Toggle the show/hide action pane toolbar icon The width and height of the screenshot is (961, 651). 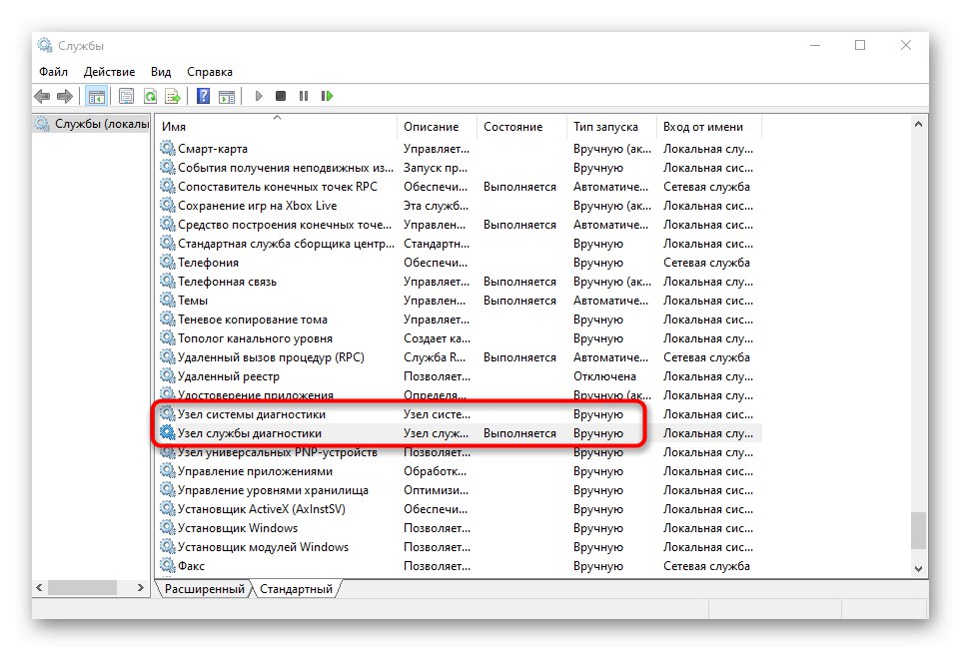coord(227,96)
